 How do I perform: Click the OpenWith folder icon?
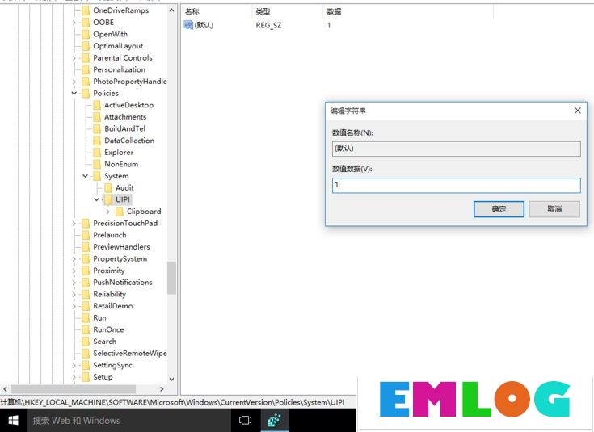tap(86, 34)
